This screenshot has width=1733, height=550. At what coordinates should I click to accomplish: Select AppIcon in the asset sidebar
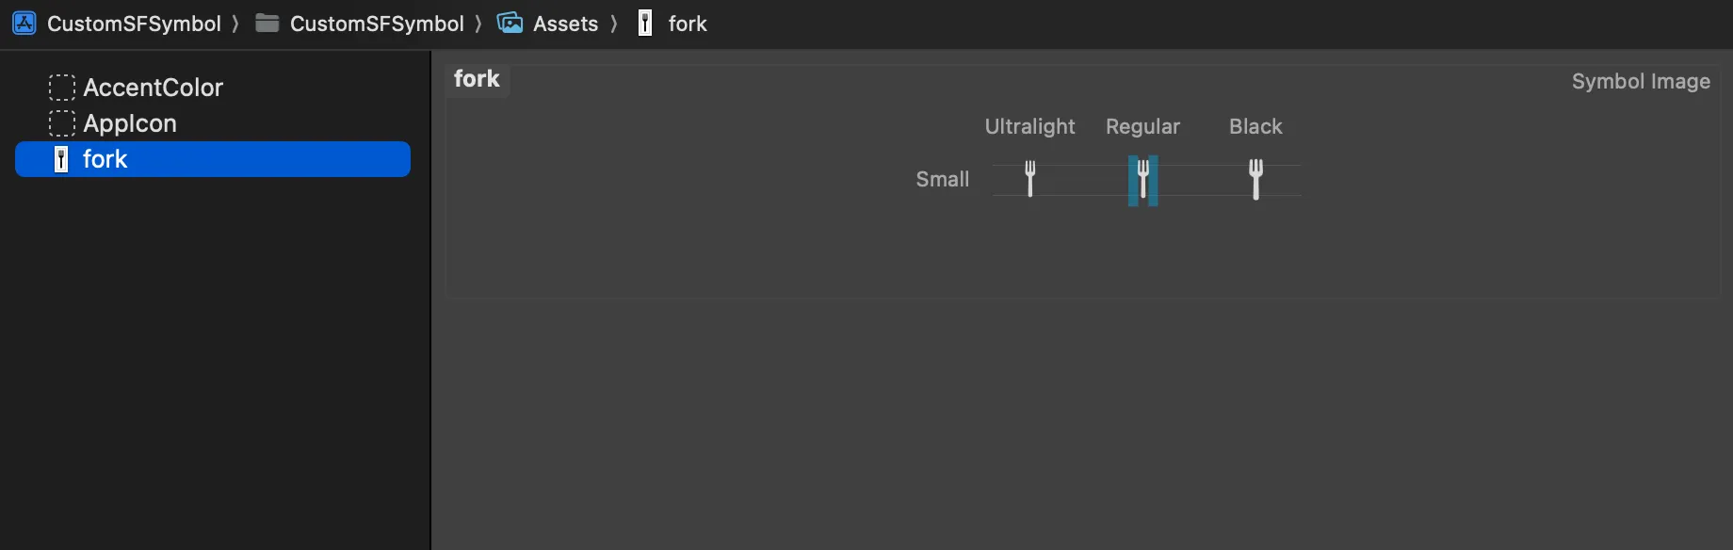tap(129, 122)
